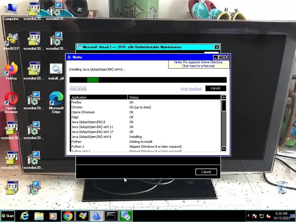Screen dimensions: 296x222
Task: Open the Computer desktop icon
Action: point(11,12)
